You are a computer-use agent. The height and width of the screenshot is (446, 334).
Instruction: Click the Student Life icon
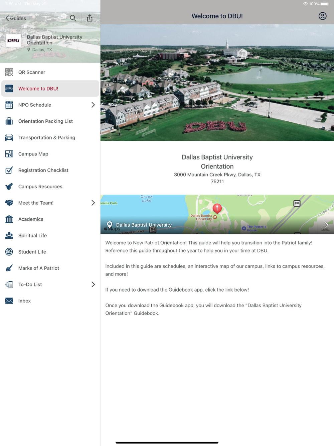9,252
